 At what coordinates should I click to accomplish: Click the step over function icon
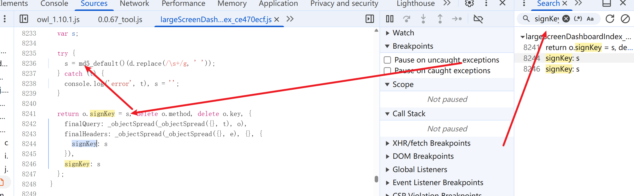point(406,19)
